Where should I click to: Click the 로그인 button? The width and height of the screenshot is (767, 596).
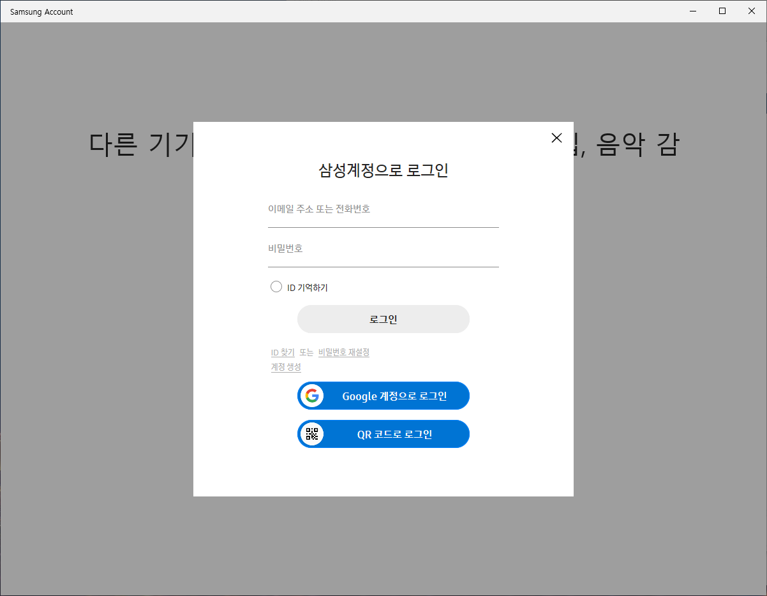pyautogui.click(x=383, y=319)
